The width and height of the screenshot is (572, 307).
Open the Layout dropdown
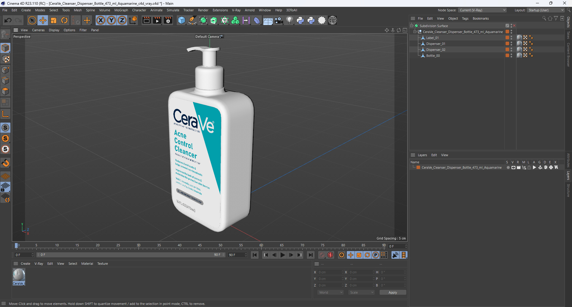click(545, 10)
